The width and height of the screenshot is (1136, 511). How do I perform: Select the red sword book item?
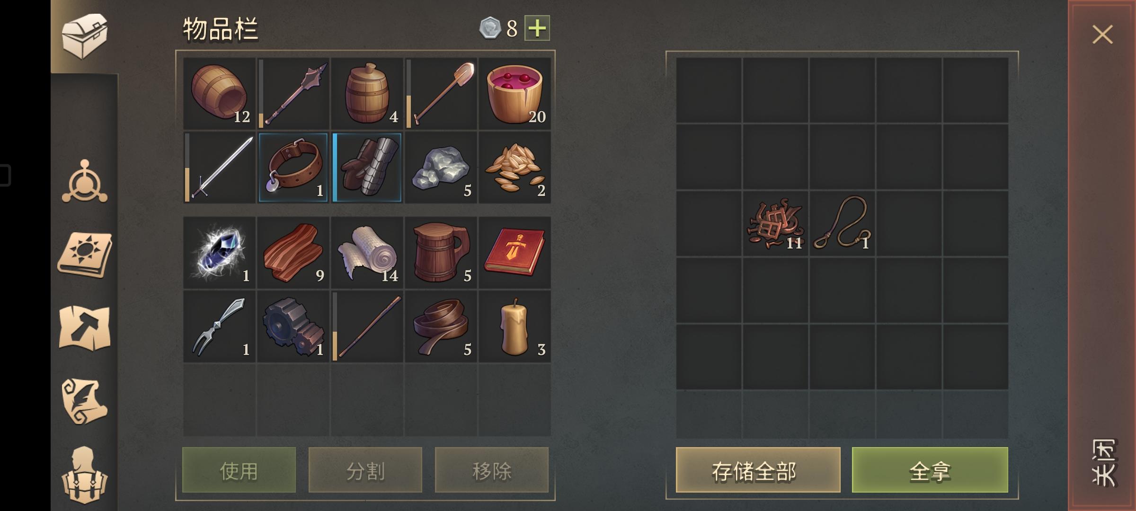tap(515, 253)
